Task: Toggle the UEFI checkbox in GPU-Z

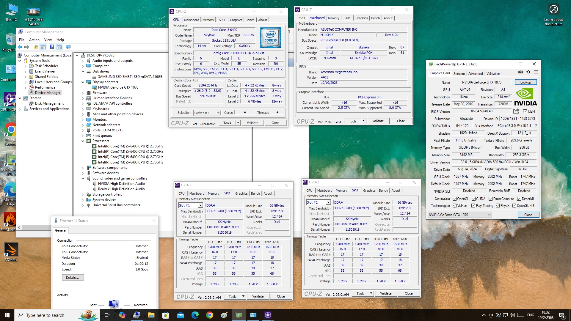Action: pyautogui.click(x=525, y=111)
